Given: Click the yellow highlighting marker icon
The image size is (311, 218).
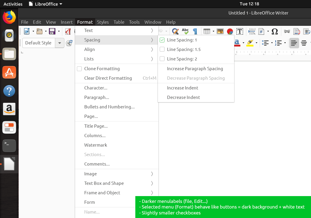Looking at the screenshot, I should pos(250,43).
